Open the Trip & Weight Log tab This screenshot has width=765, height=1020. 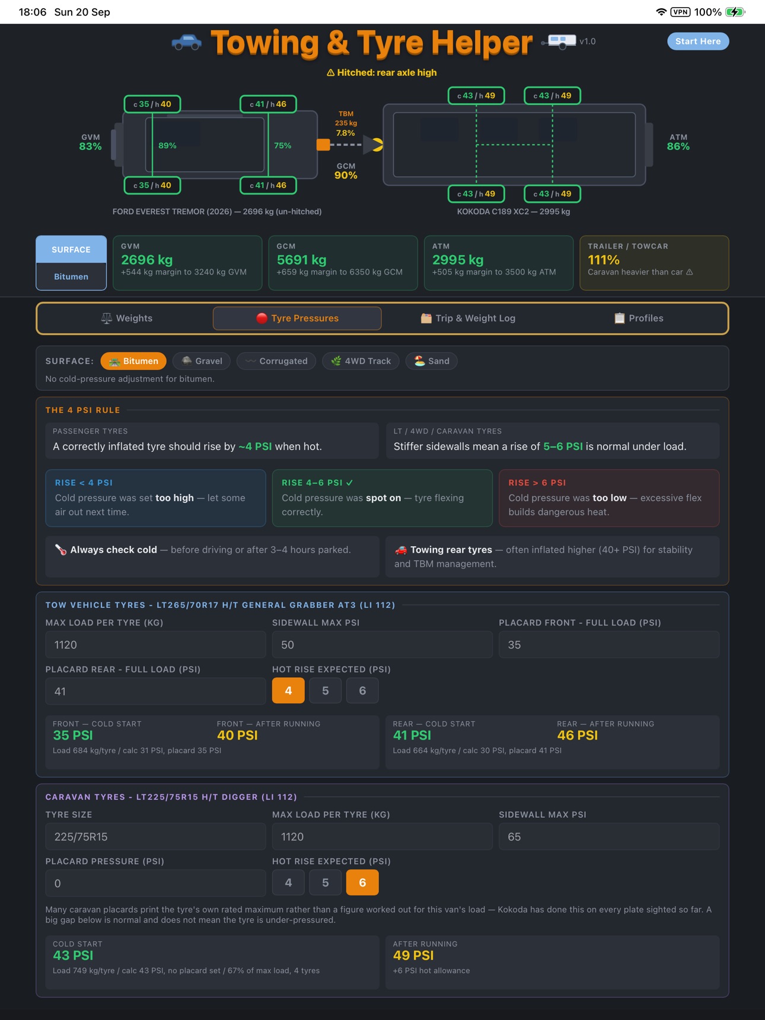[x=468, y=318]
